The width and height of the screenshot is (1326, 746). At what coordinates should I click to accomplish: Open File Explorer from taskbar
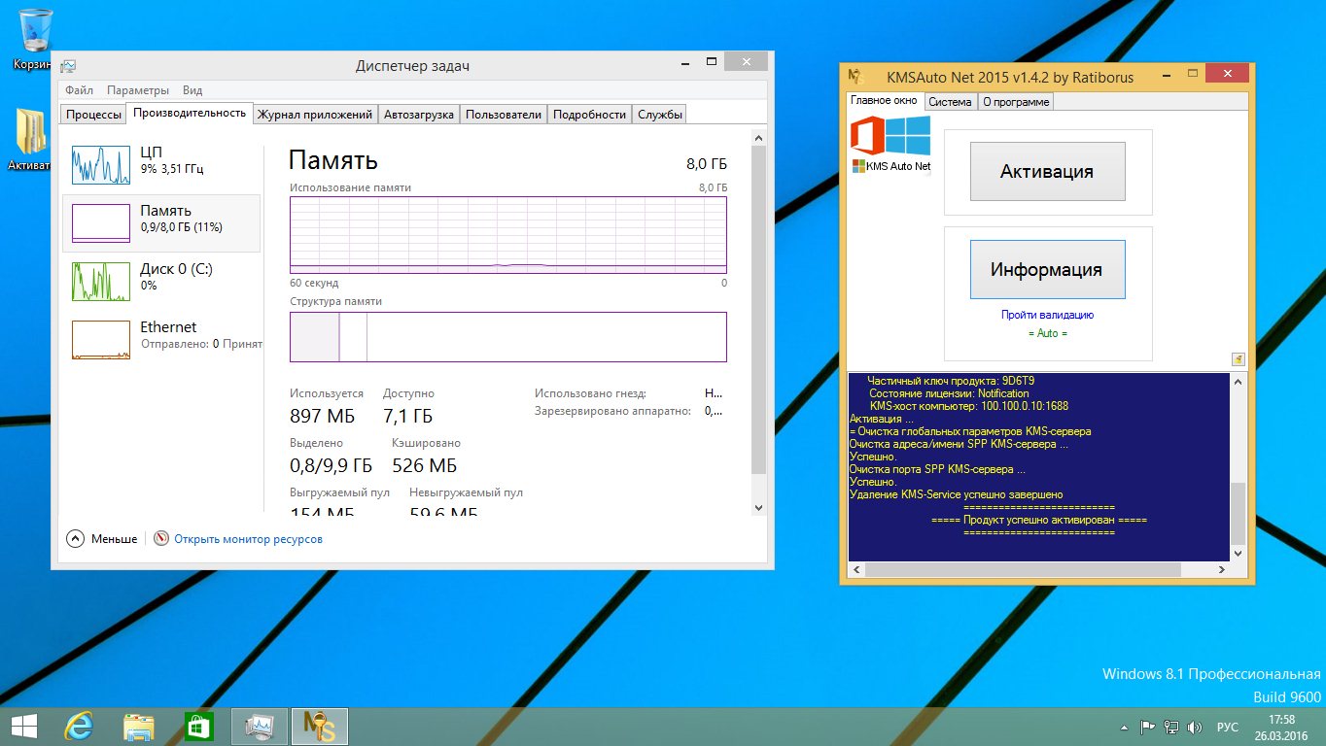138,726
